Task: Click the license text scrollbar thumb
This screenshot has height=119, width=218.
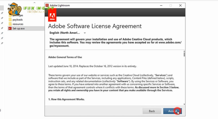Action: click(184, 54)
